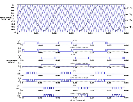Click the SA1 plot title

coord(75,40)
